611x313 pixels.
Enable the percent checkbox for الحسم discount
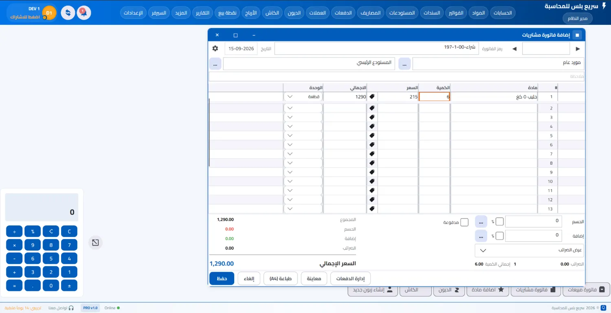(x=499, y=222)
